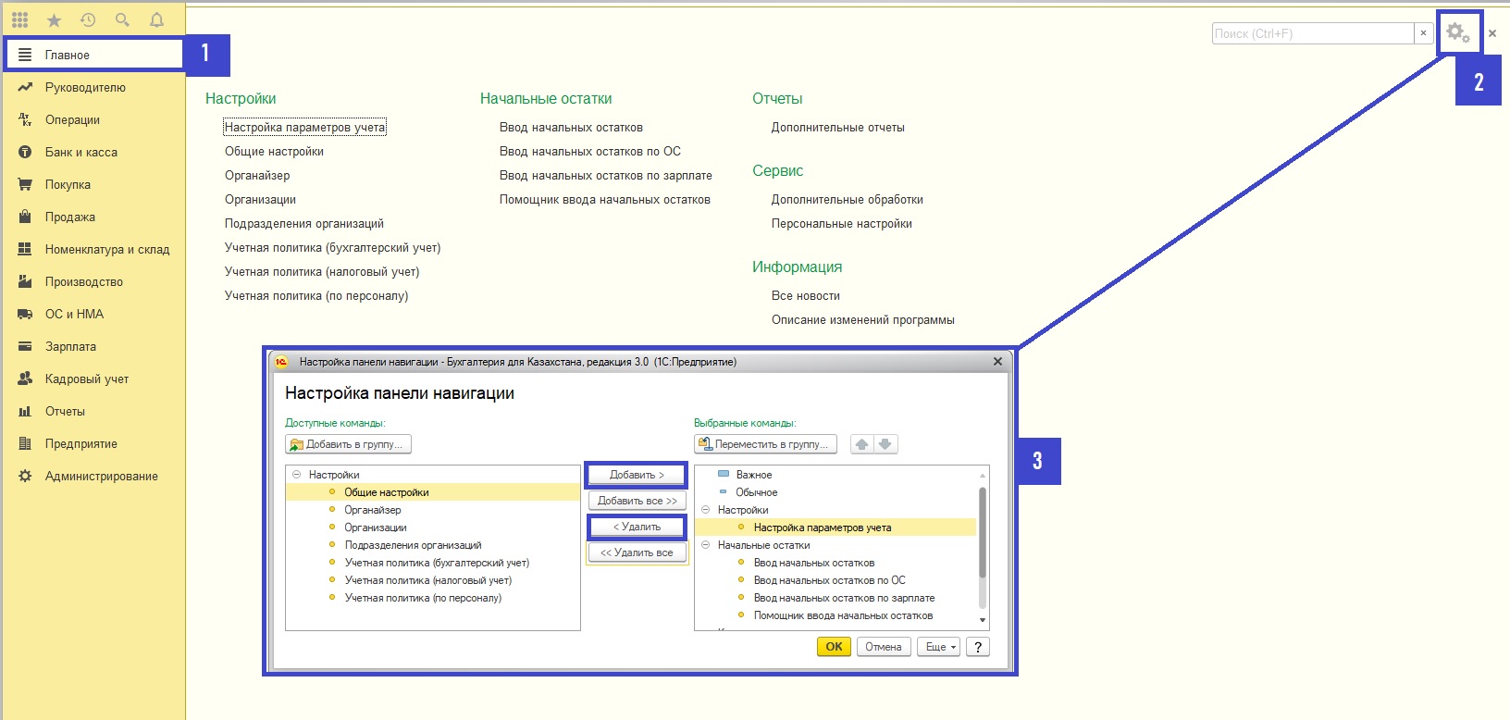
Task: Open the Еще dropdown menu
Action: click(x=939, y=647)
